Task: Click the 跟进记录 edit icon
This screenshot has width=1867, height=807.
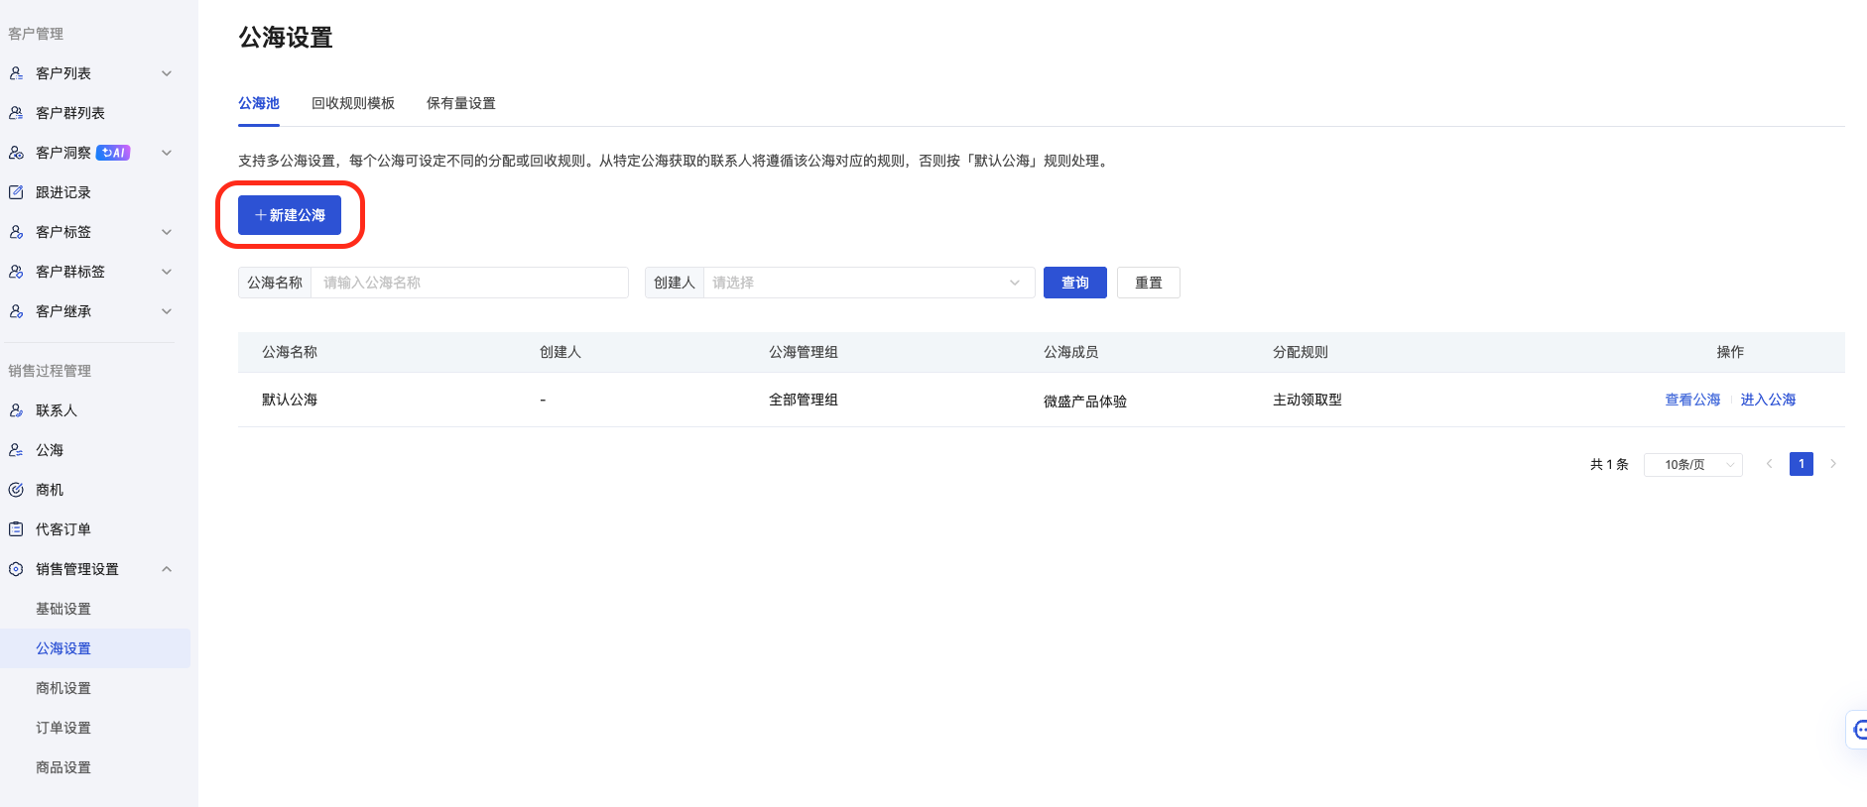Action: click(16, 192)
